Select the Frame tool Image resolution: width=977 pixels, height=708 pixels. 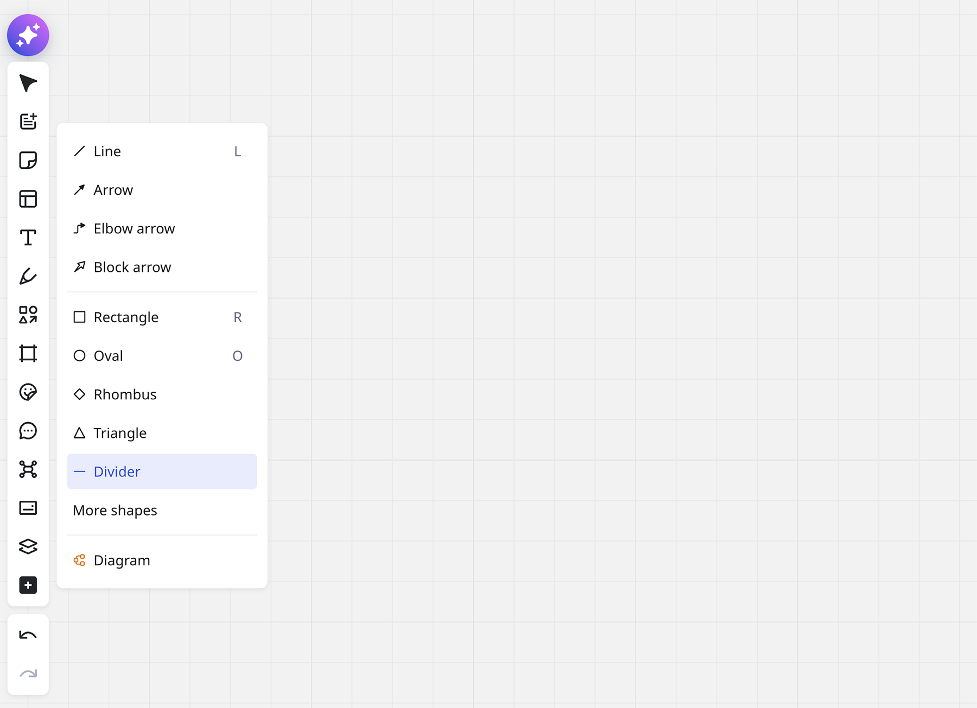[x=28, y=353]
